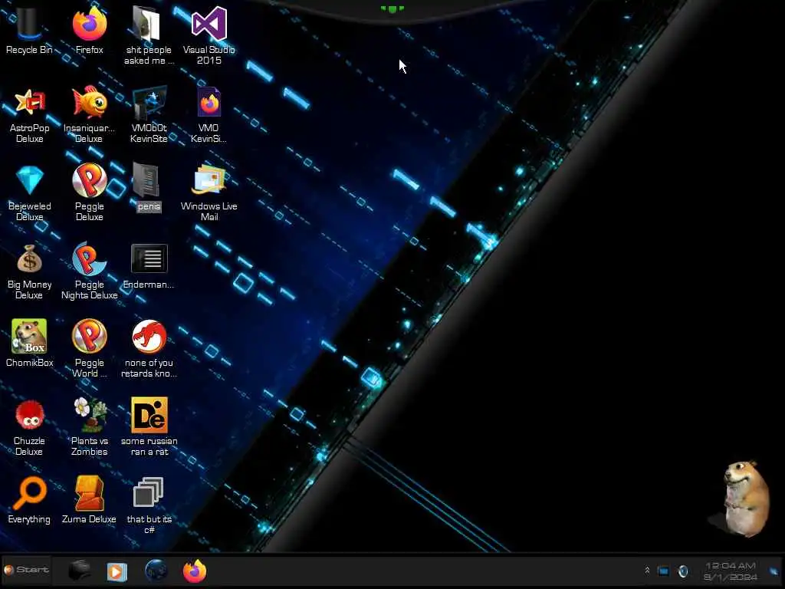This screenshot has width=785, height=589.
Task: Open Firefox from the taskbar
Action: click(x=194, y=571)
